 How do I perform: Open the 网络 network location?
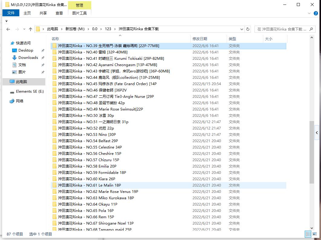click(20, 101)
